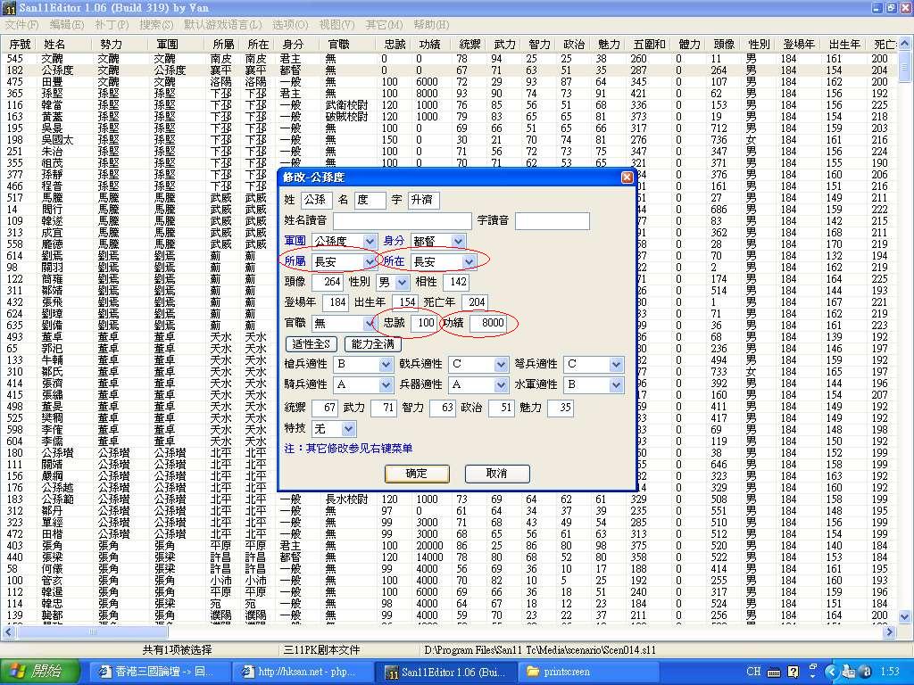The image size is (914, 685).
Task: Expand the 身分 dropdown
Action: 458,241
